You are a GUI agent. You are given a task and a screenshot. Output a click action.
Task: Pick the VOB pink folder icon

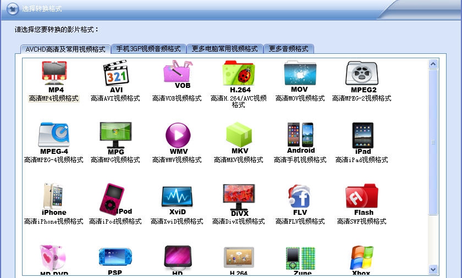[x=177, y=75]
